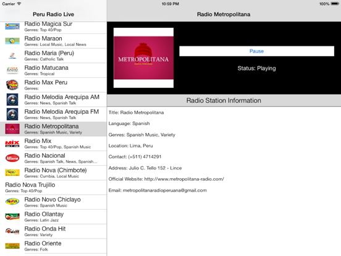Click the Radio Melodia Arequipa AM logo
The width and height of the screenshot is (341, 256).
[12, 100]
